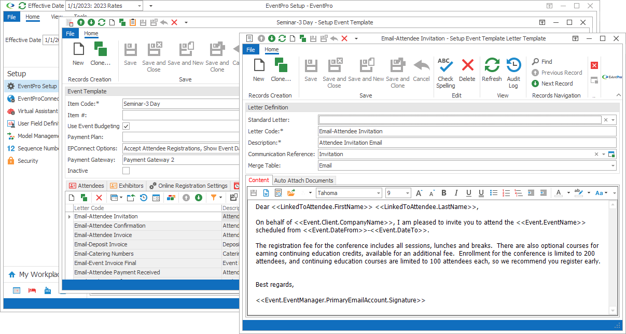Refresh the Letter Template record

point(492,69)
